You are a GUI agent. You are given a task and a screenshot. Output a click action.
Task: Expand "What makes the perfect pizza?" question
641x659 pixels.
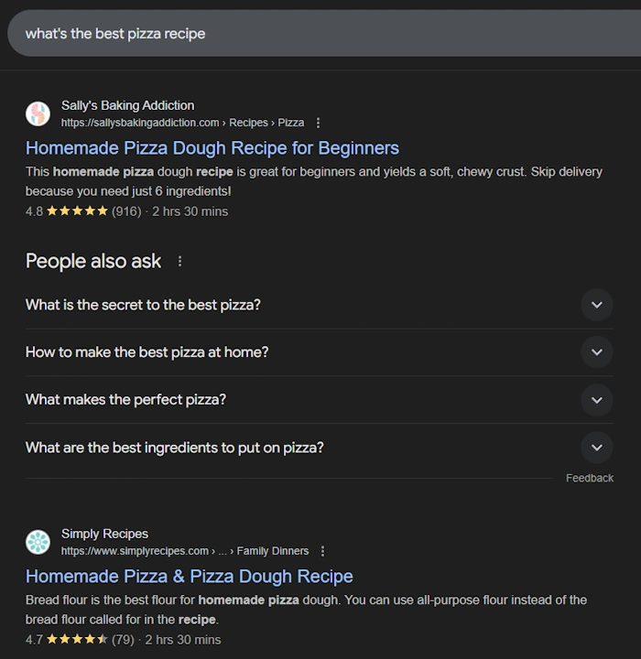coord(596,400)
